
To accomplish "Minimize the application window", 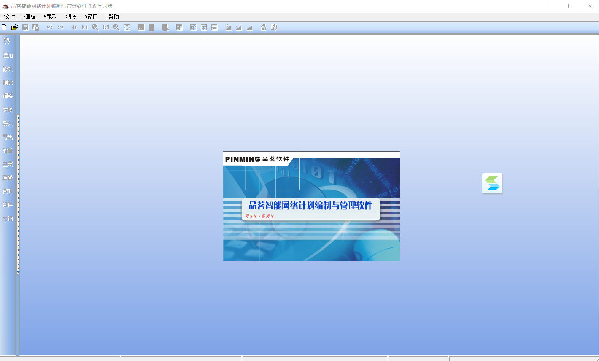I will coord(551,6).
